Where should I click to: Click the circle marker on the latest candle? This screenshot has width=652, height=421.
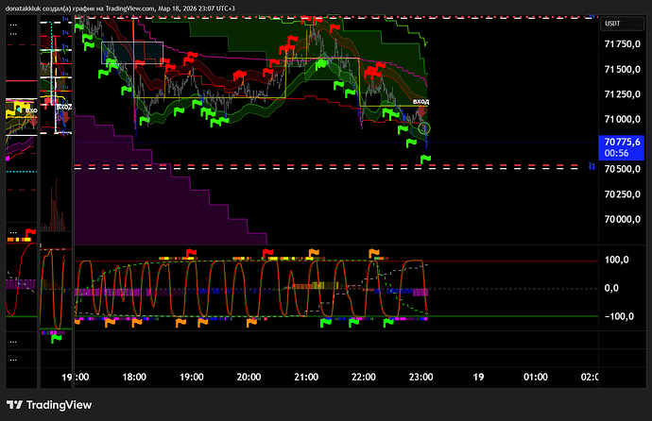pos(425,127)
